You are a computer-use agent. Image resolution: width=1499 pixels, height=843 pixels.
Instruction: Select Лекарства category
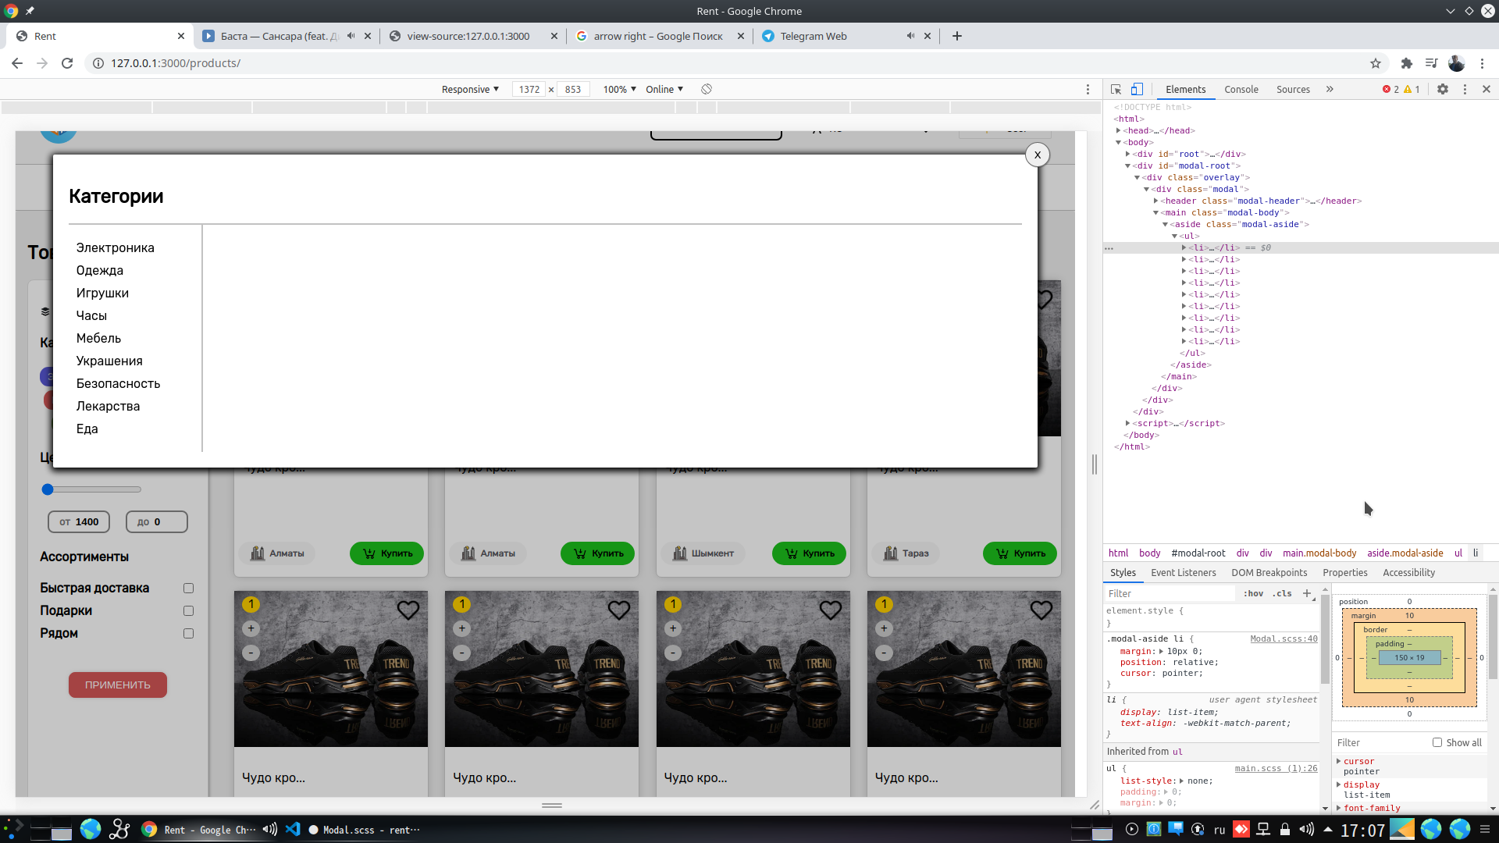point(108,406)
